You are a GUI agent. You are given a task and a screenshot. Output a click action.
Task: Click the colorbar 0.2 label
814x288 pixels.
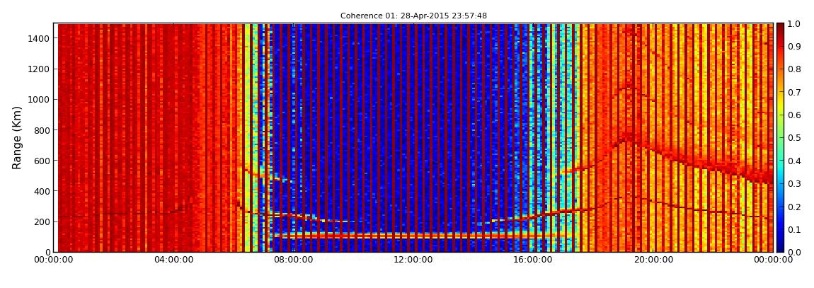coord(793,207)
